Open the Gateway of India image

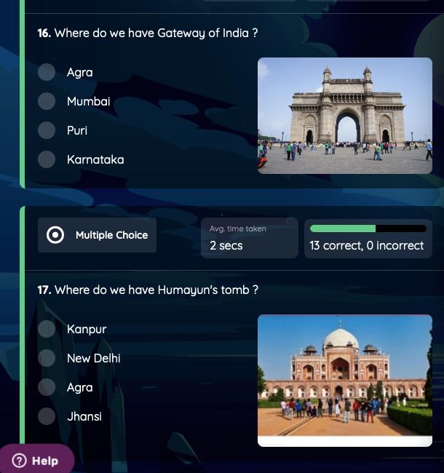pyautogui.click(x=345, y=116)
